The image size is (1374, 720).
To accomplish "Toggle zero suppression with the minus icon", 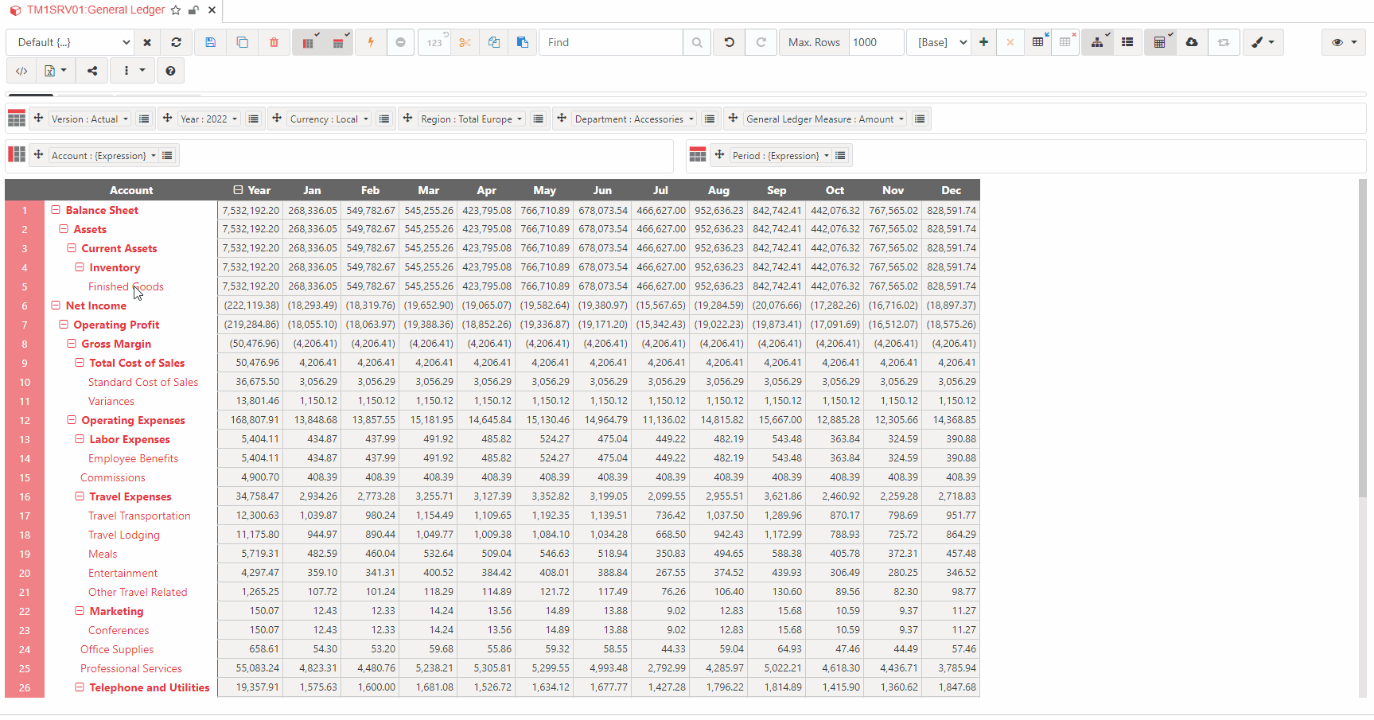I will pyautogui.click(x=401, y=41).
